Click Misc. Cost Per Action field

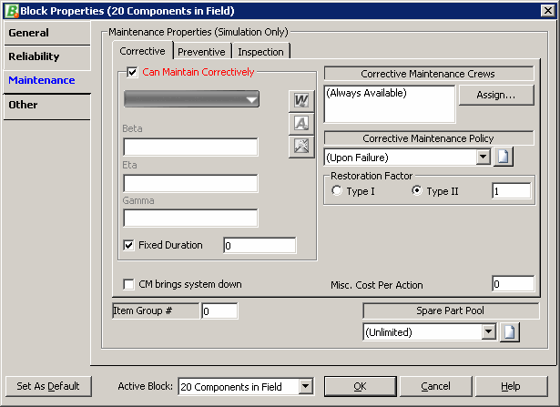coord(513,284)
